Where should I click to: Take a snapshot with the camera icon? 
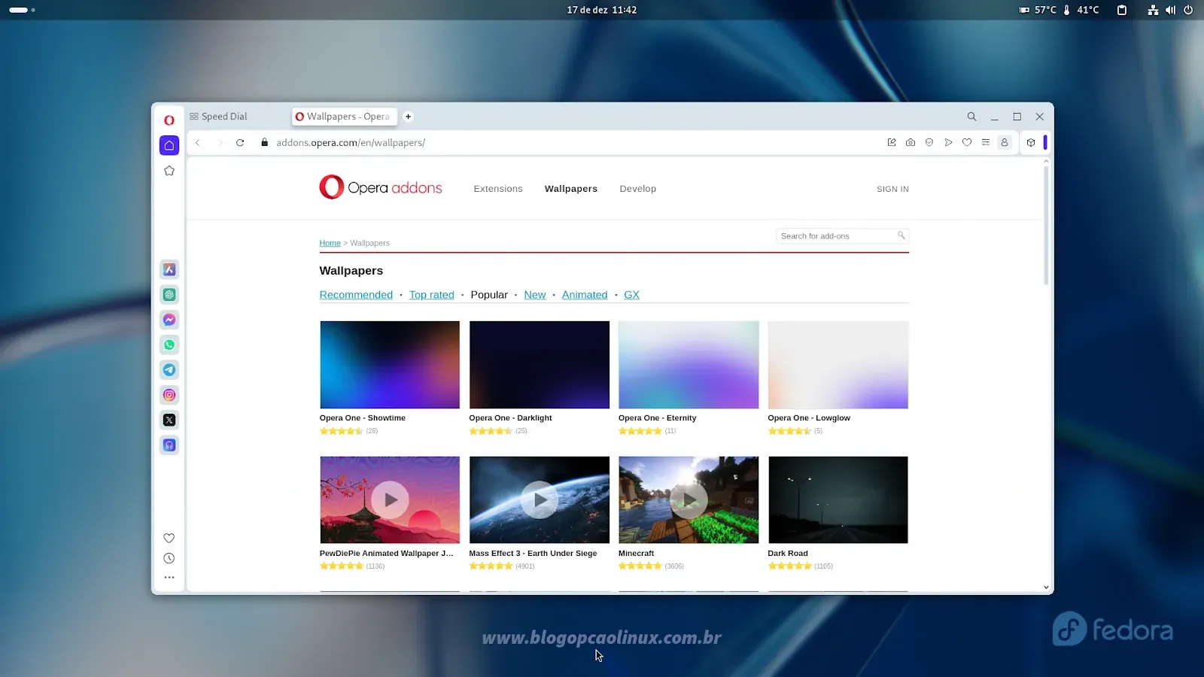coord(911,142)
